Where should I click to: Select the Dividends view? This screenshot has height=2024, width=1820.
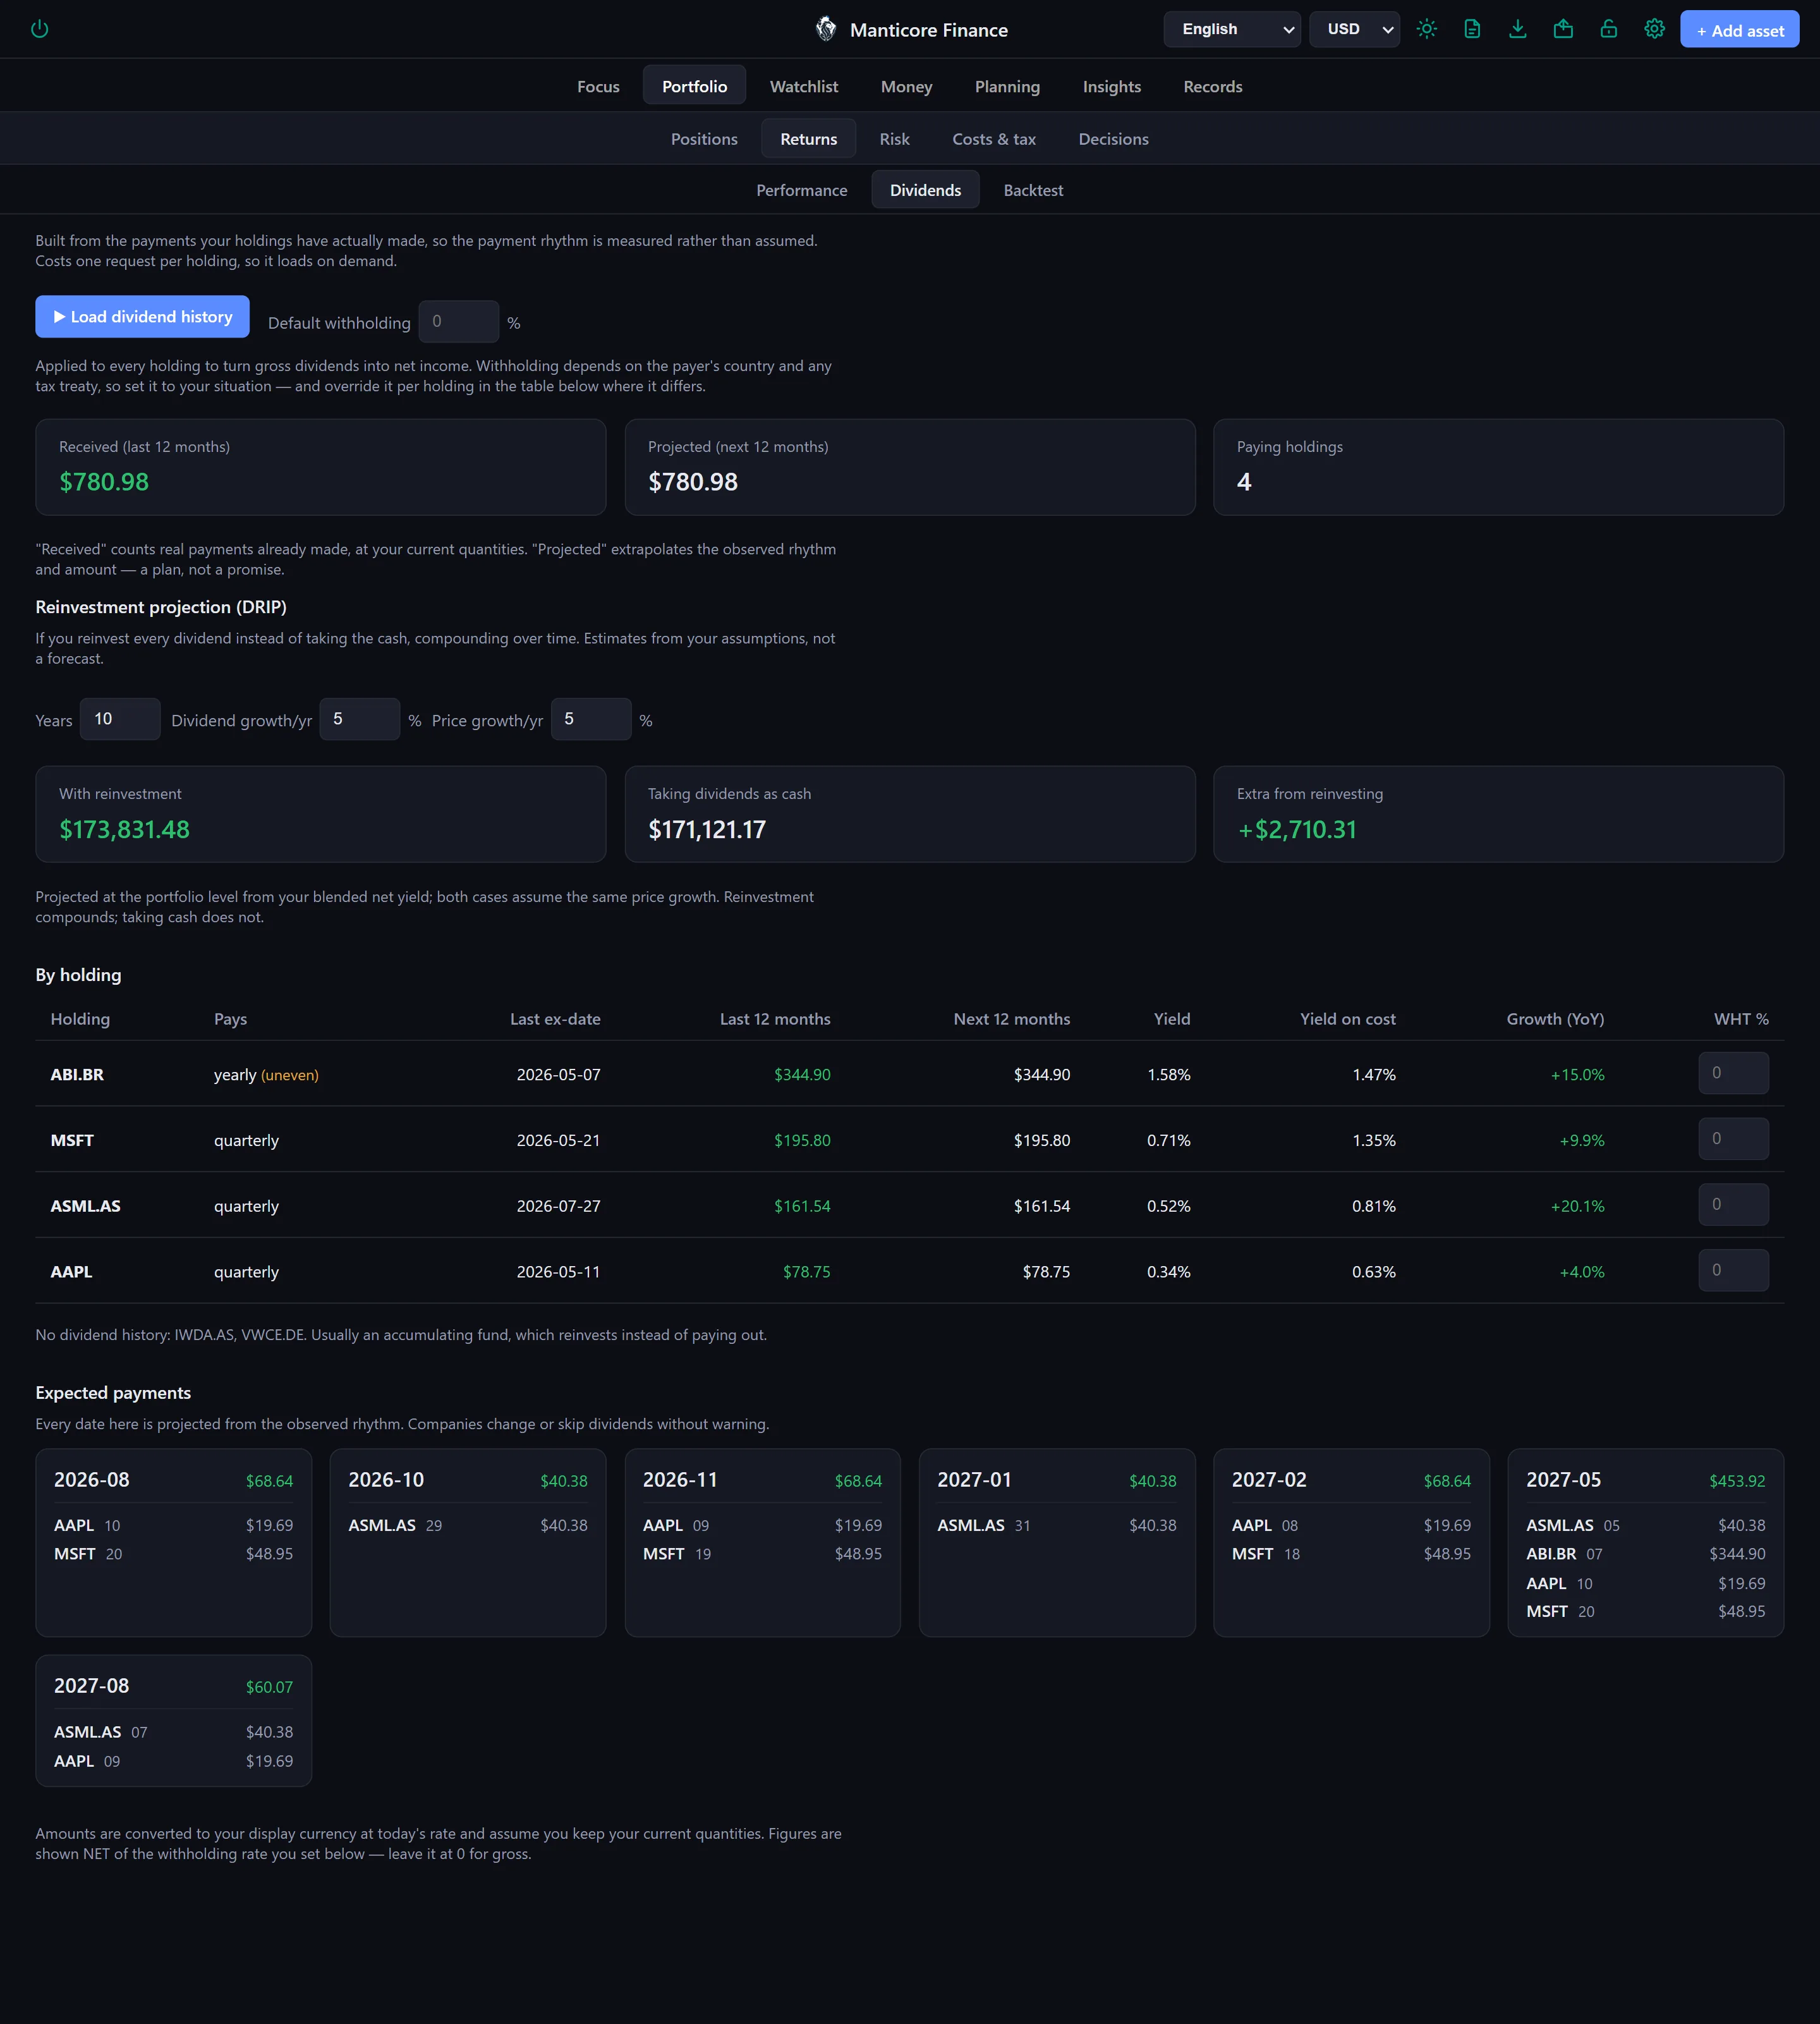[925, 190]
